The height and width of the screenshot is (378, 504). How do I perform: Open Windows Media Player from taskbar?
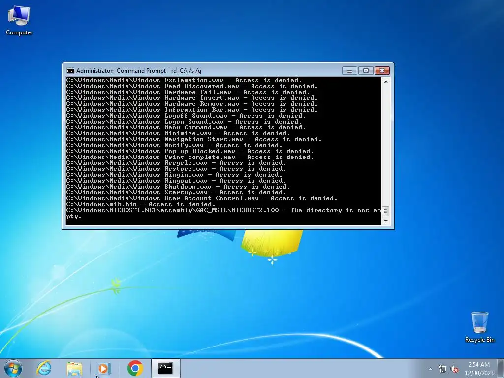click(x=104, y=368)
